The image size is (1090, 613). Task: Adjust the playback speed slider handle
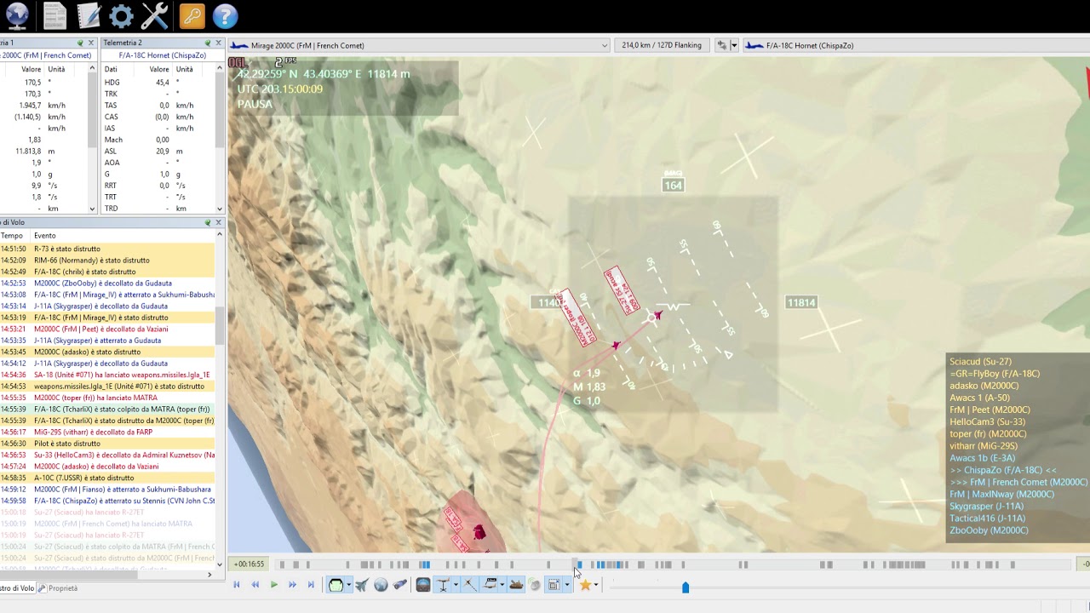[x=686, y=587]
